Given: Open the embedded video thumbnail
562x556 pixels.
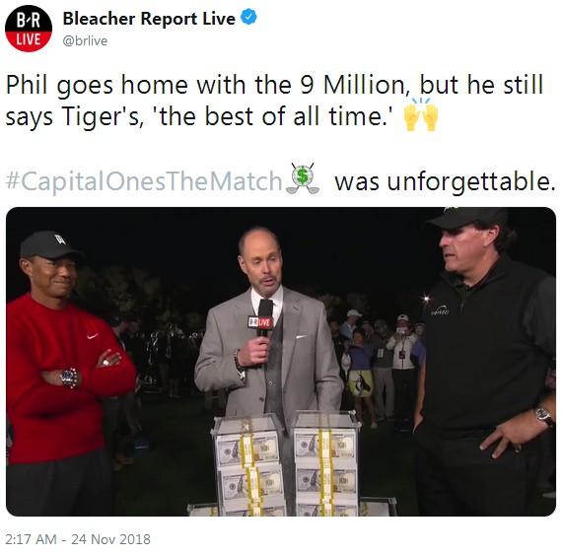Looking at the screenshot, I should (x=281, y=362).
